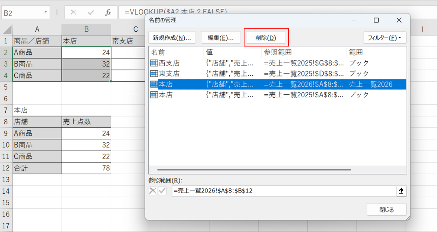Open the フィルター(F) dropdown
437x232 pixels.
(x=384, y=38)
